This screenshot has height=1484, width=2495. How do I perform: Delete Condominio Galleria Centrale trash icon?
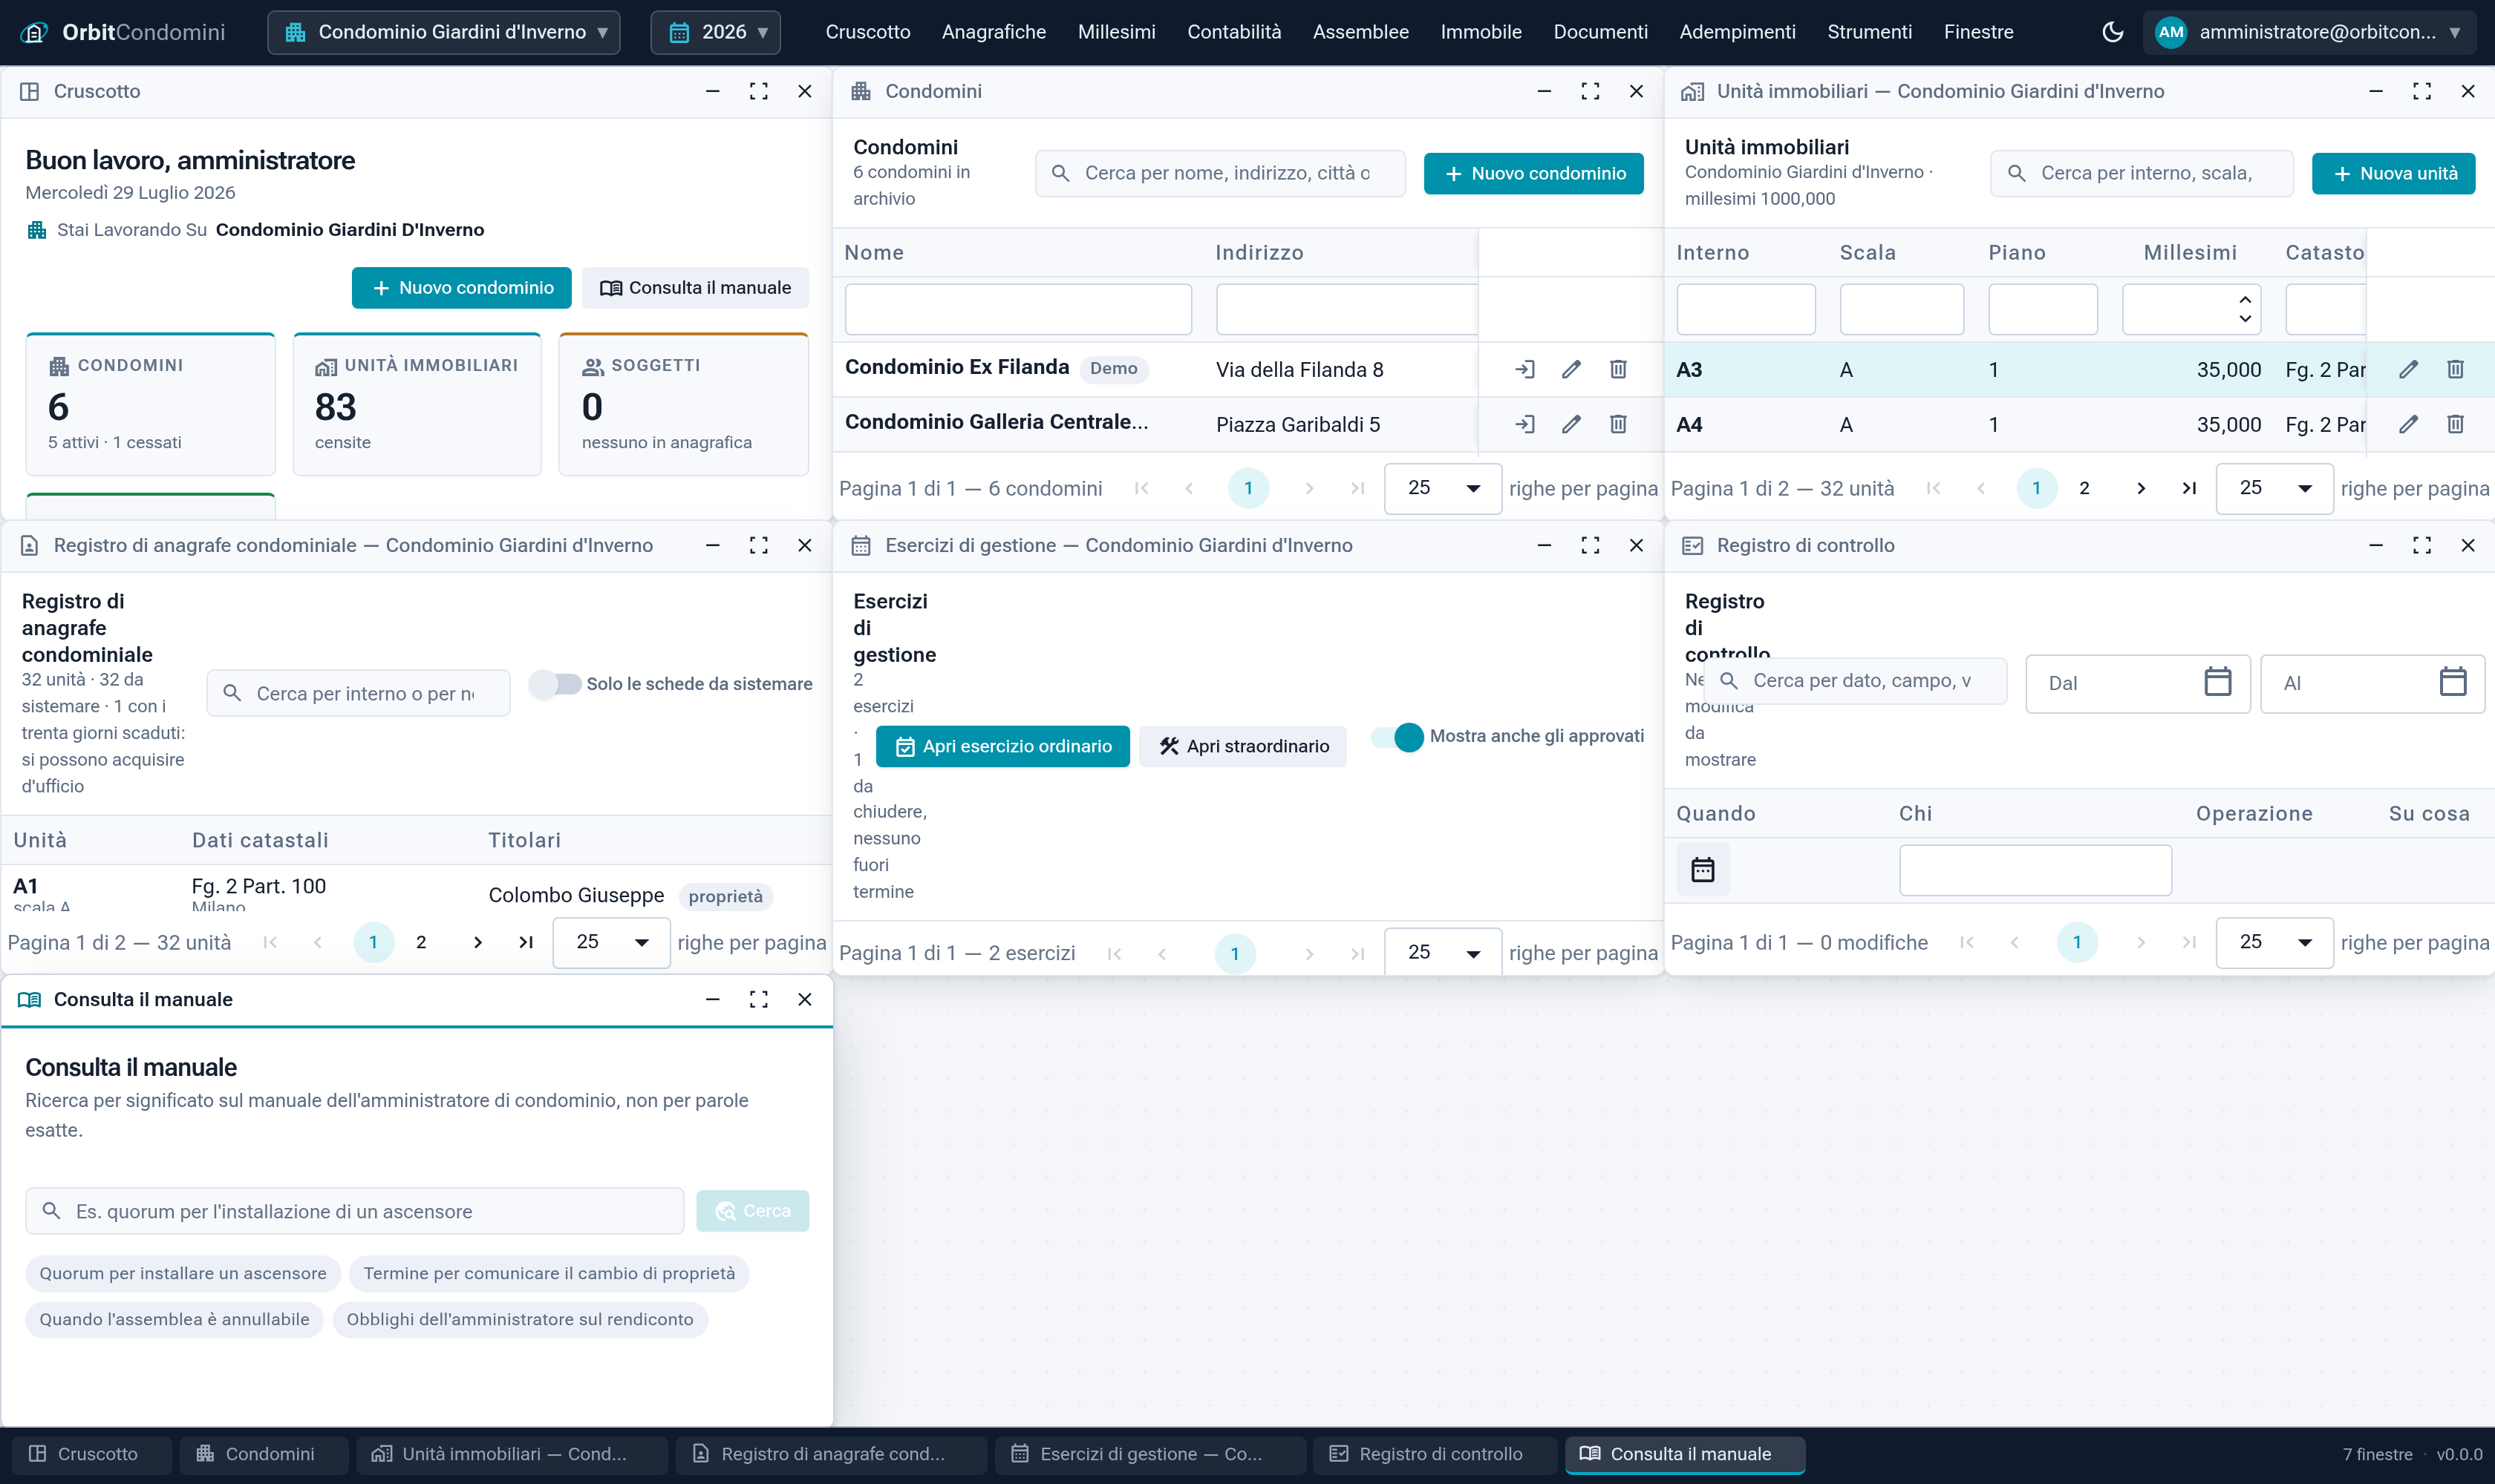tap(1618, 424)
